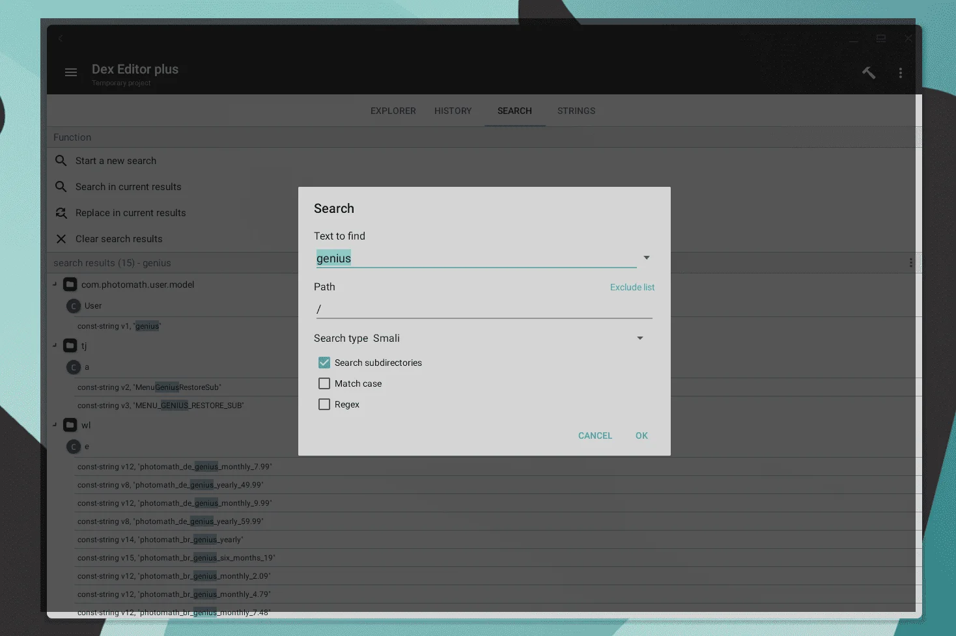The width and height of the screenshot is (956, 636).
Task: Choose Search in current results
Action: tap(128, 187)
